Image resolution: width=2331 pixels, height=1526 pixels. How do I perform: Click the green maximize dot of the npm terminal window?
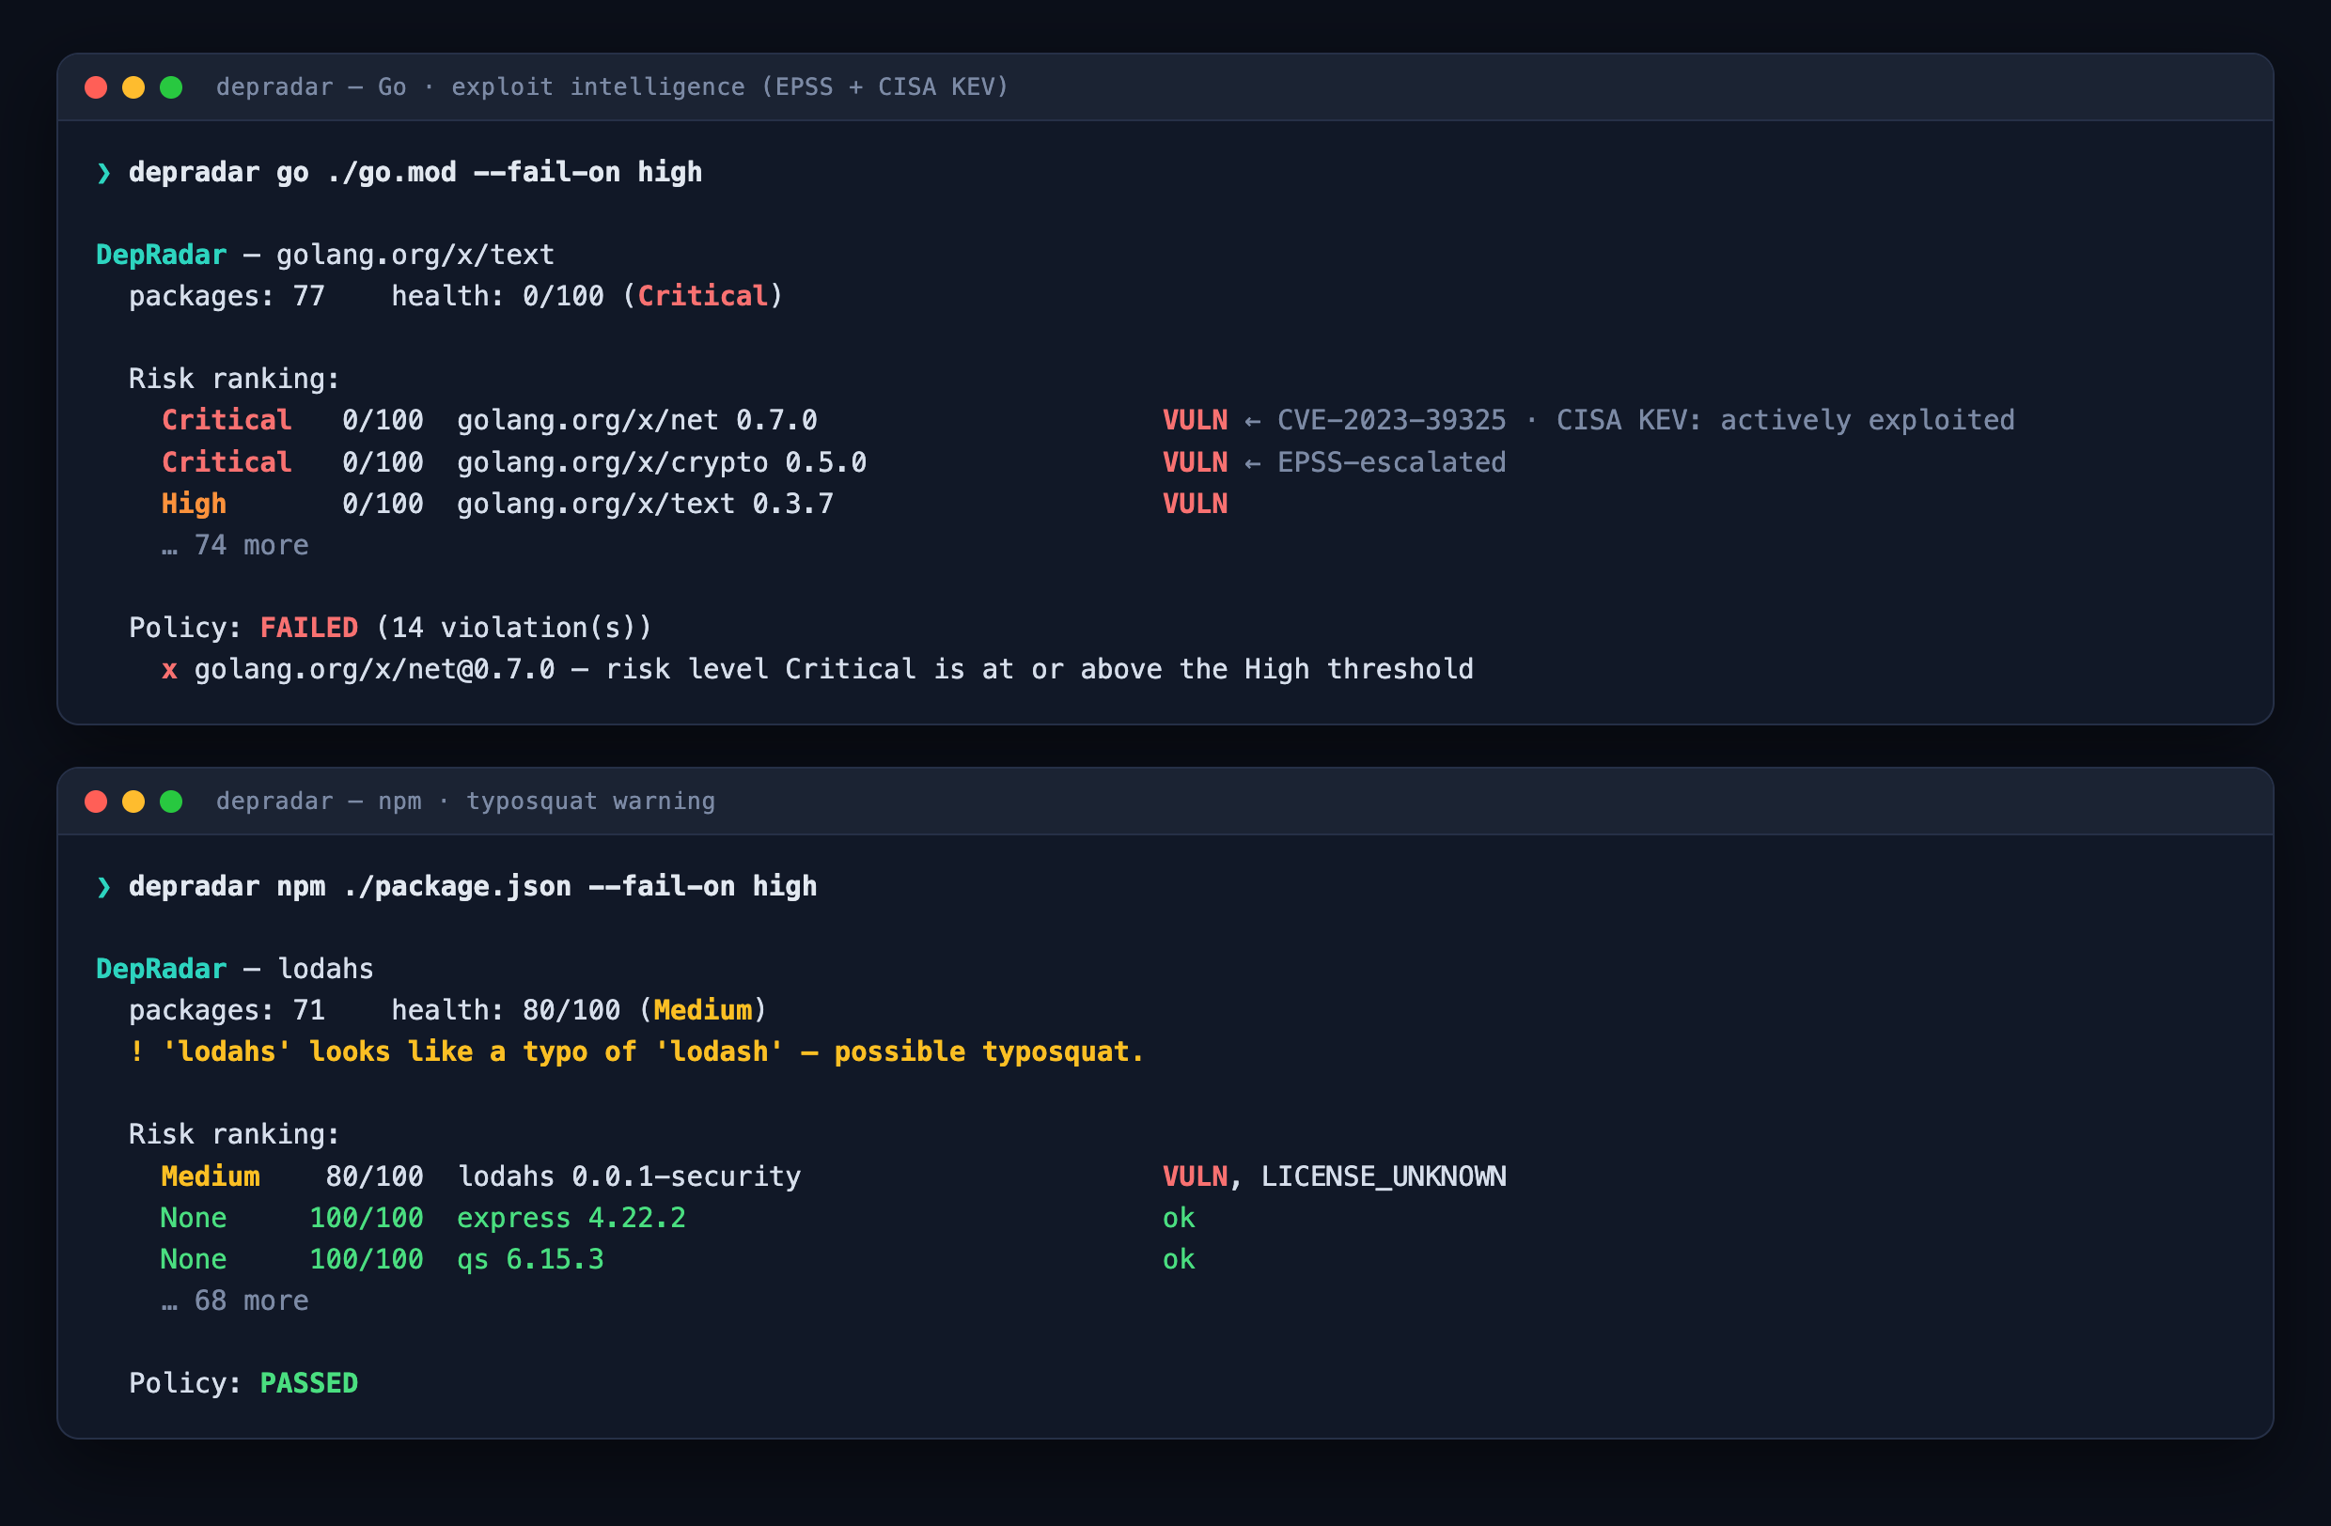[x=171, y=802]
